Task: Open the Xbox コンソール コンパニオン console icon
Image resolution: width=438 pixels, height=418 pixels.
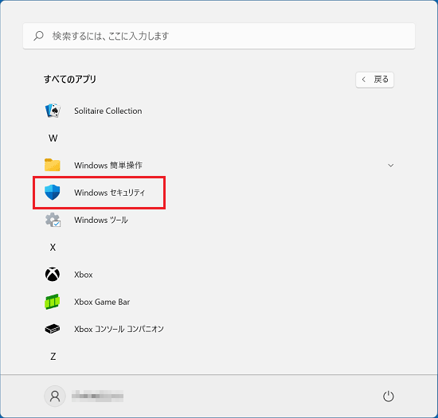Action: pyautogui.click(x=53, y=329)
